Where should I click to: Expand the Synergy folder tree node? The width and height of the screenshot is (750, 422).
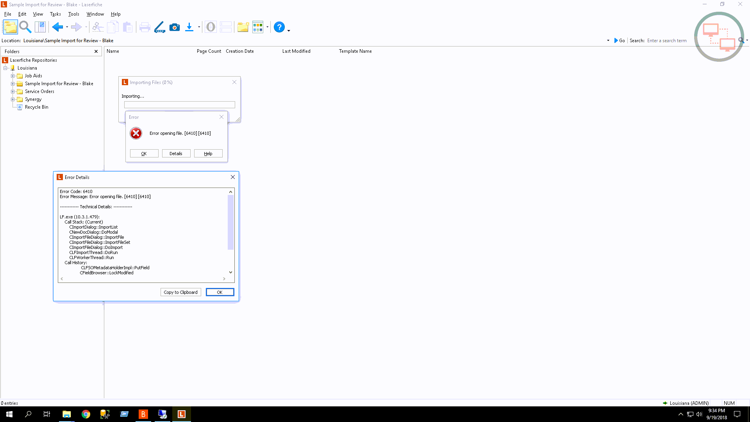(x=12, y=99)
